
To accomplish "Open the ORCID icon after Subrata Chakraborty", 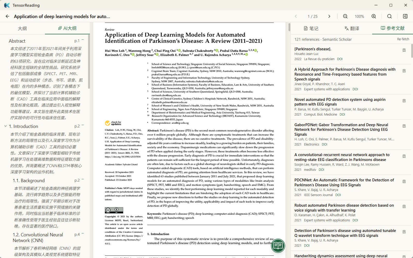I will 217,50.
